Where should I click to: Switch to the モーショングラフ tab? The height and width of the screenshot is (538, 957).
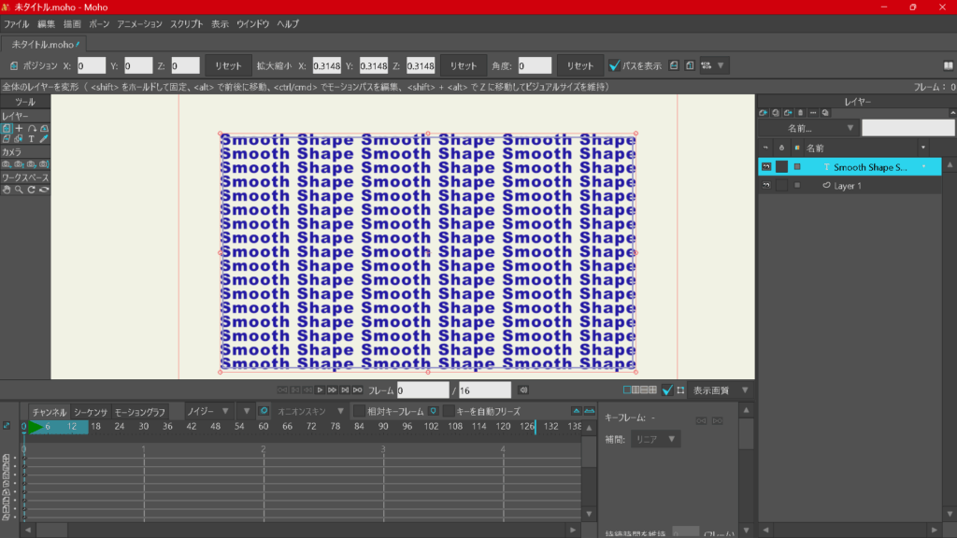140,412
